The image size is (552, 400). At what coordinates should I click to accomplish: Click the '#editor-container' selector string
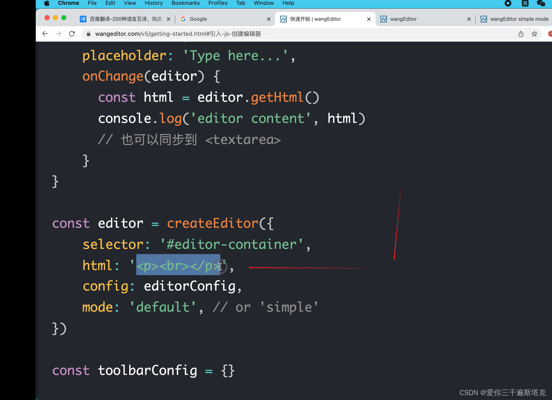231,244
